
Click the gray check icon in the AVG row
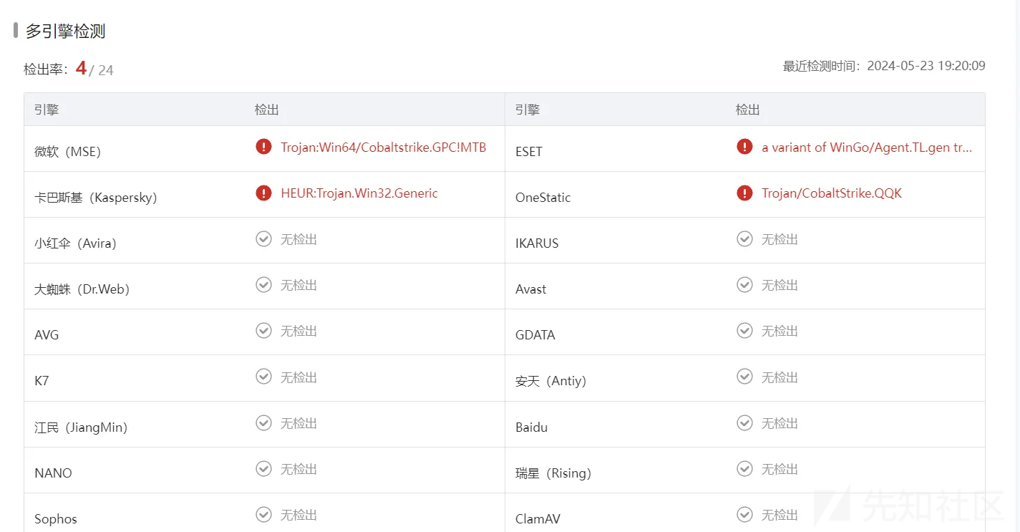click(263, 330)
